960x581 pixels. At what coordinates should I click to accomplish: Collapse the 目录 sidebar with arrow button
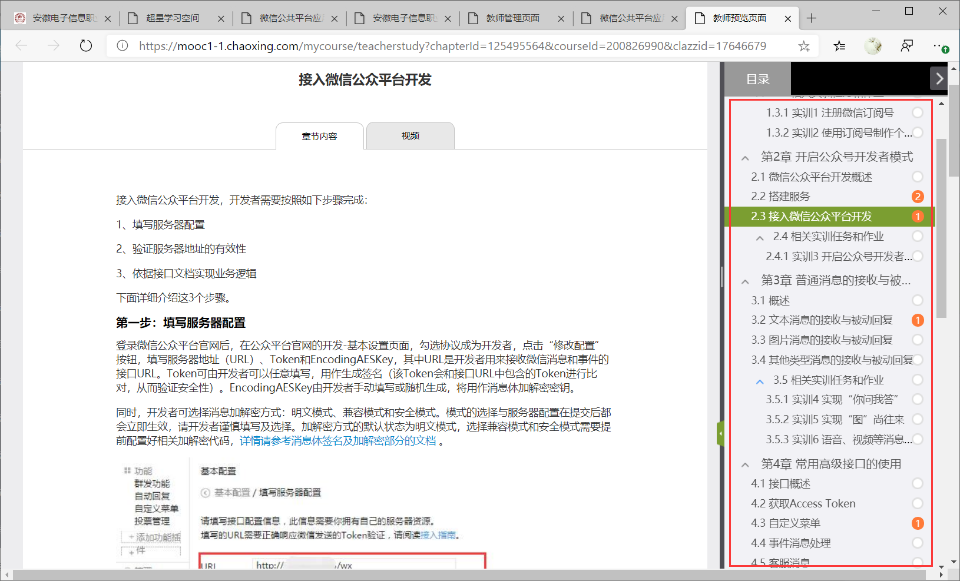coord(939,78)
